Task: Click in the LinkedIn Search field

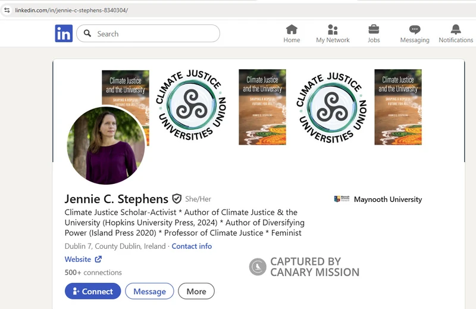Action: tap(148, 33)
